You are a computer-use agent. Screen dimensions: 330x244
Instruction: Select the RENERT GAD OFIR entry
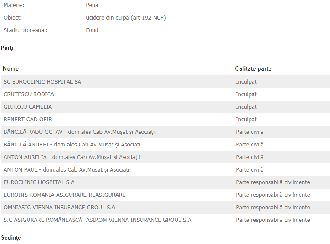(x=28, y=120)
